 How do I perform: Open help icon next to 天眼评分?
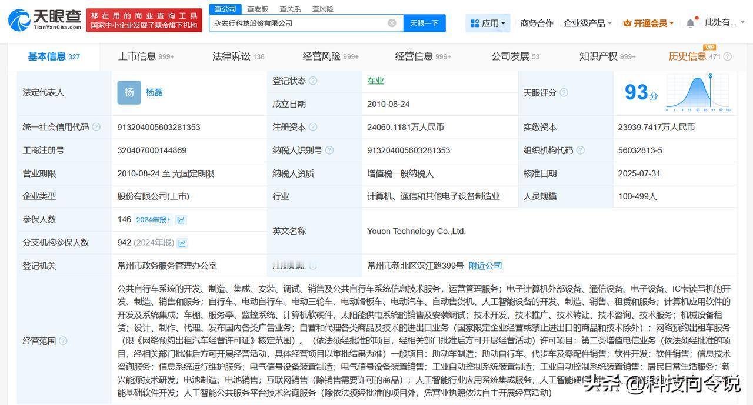pyautogui.click(x=564, y=92)
